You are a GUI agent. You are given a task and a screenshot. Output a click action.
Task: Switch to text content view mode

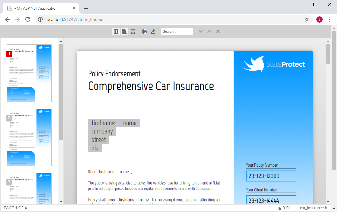[124, 31]
